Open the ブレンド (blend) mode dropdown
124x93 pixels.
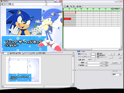click(120, 75)
